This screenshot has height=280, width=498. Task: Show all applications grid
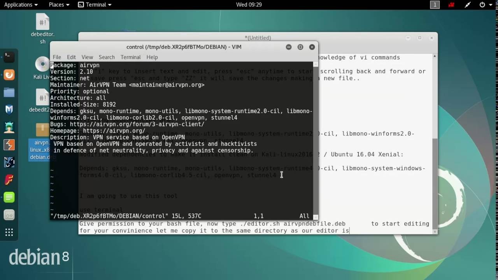coord(9,233)
